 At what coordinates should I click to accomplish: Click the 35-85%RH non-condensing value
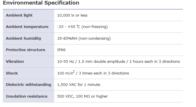point(84,39)
